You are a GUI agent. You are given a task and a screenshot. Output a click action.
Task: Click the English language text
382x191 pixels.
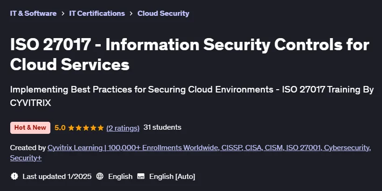tap(120, 177)
